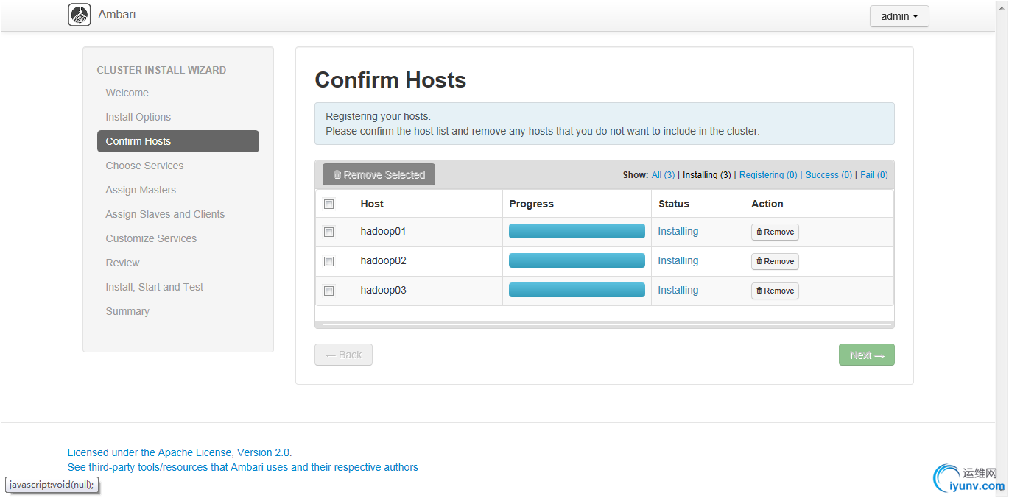Toggle the select-all hosts header checkbox

329,204
